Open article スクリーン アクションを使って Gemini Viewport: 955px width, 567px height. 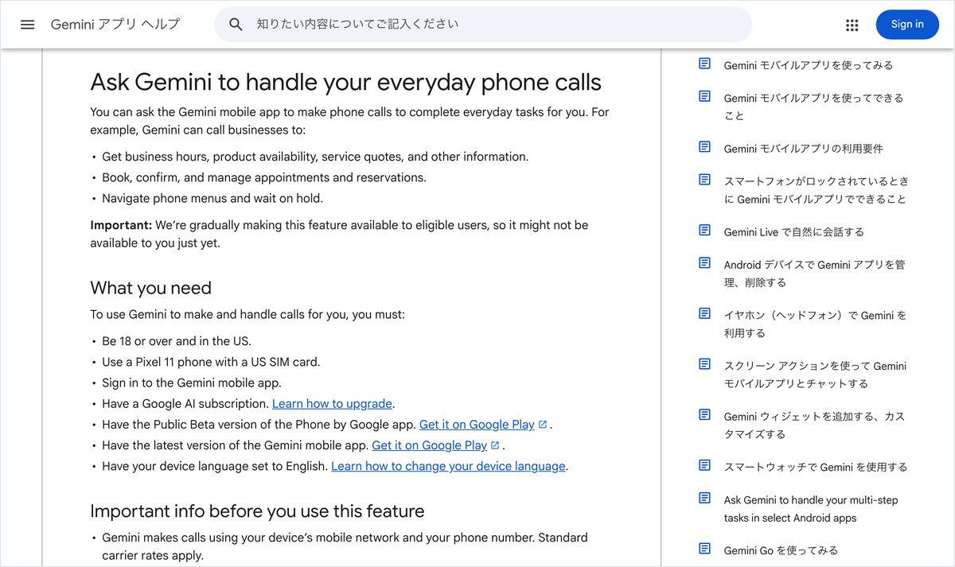click(x=816, y=375)
